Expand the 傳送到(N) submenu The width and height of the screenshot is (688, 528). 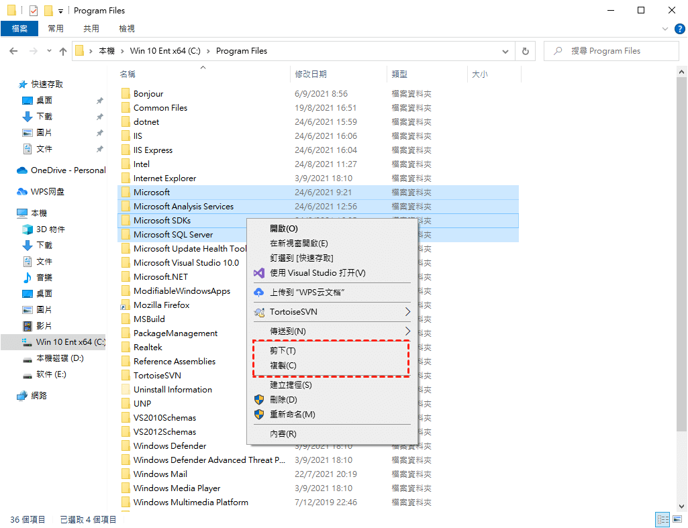[332, 331]
